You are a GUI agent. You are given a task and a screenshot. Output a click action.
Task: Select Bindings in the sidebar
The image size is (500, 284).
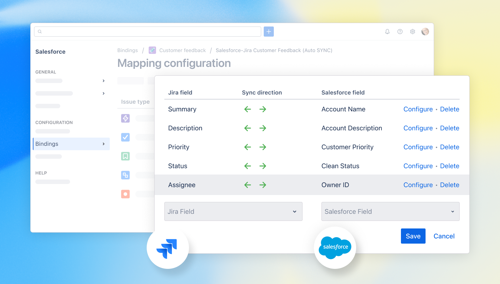(71, 144)
